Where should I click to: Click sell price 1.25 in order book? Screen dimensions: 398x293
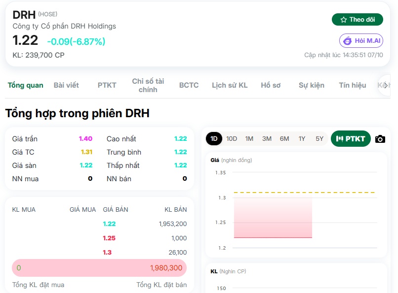(x=109, y=238)
